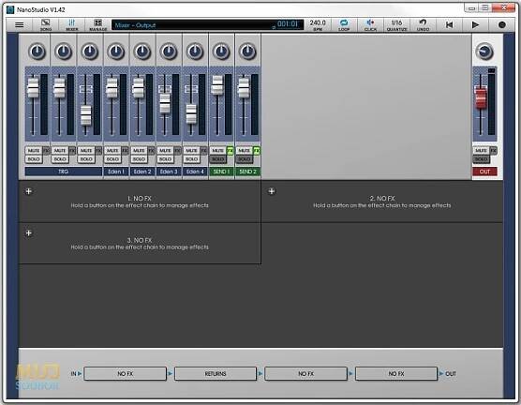Screen dimensions: 521x405
Task: Toggle Loop mode in toolbar
Action: click(x=344, y=24)
